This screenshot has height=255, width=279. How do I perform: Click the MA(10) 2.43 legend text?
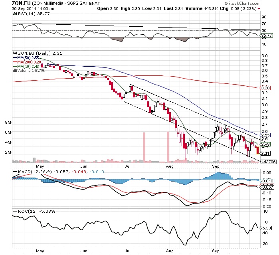[x=28, y=66]
